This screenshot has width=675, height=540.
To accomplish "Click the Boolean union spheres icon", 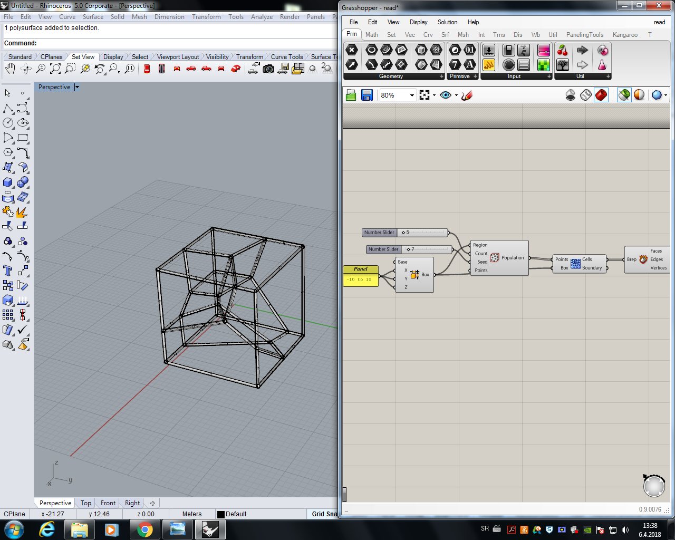I will [23, 182].
